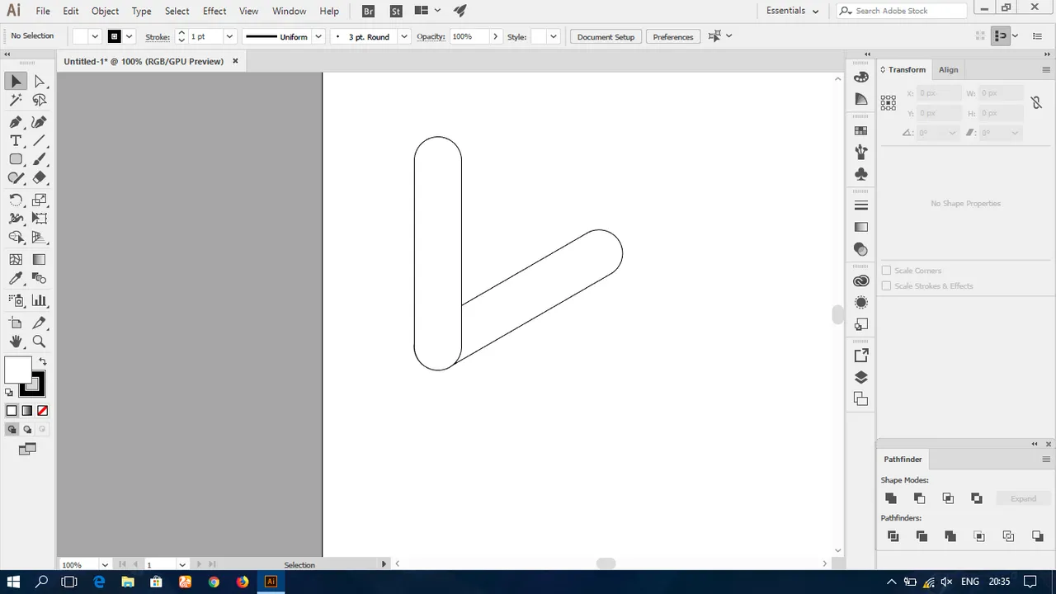
Task: Select the Blend tool
Action: (x=40, y=279)
